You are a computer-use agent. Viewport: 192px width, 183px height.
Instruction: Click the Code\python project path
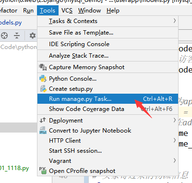click(19, 47)
